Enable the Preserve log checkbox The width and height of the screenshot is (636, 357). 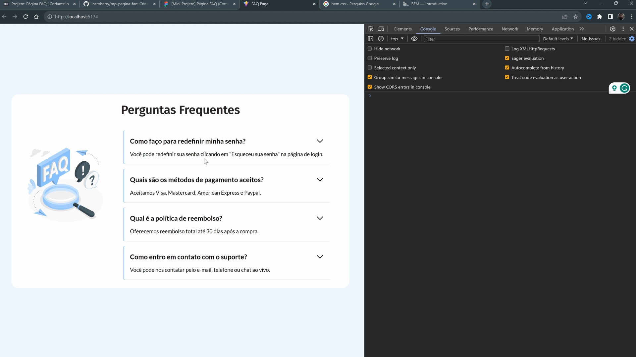370,58
